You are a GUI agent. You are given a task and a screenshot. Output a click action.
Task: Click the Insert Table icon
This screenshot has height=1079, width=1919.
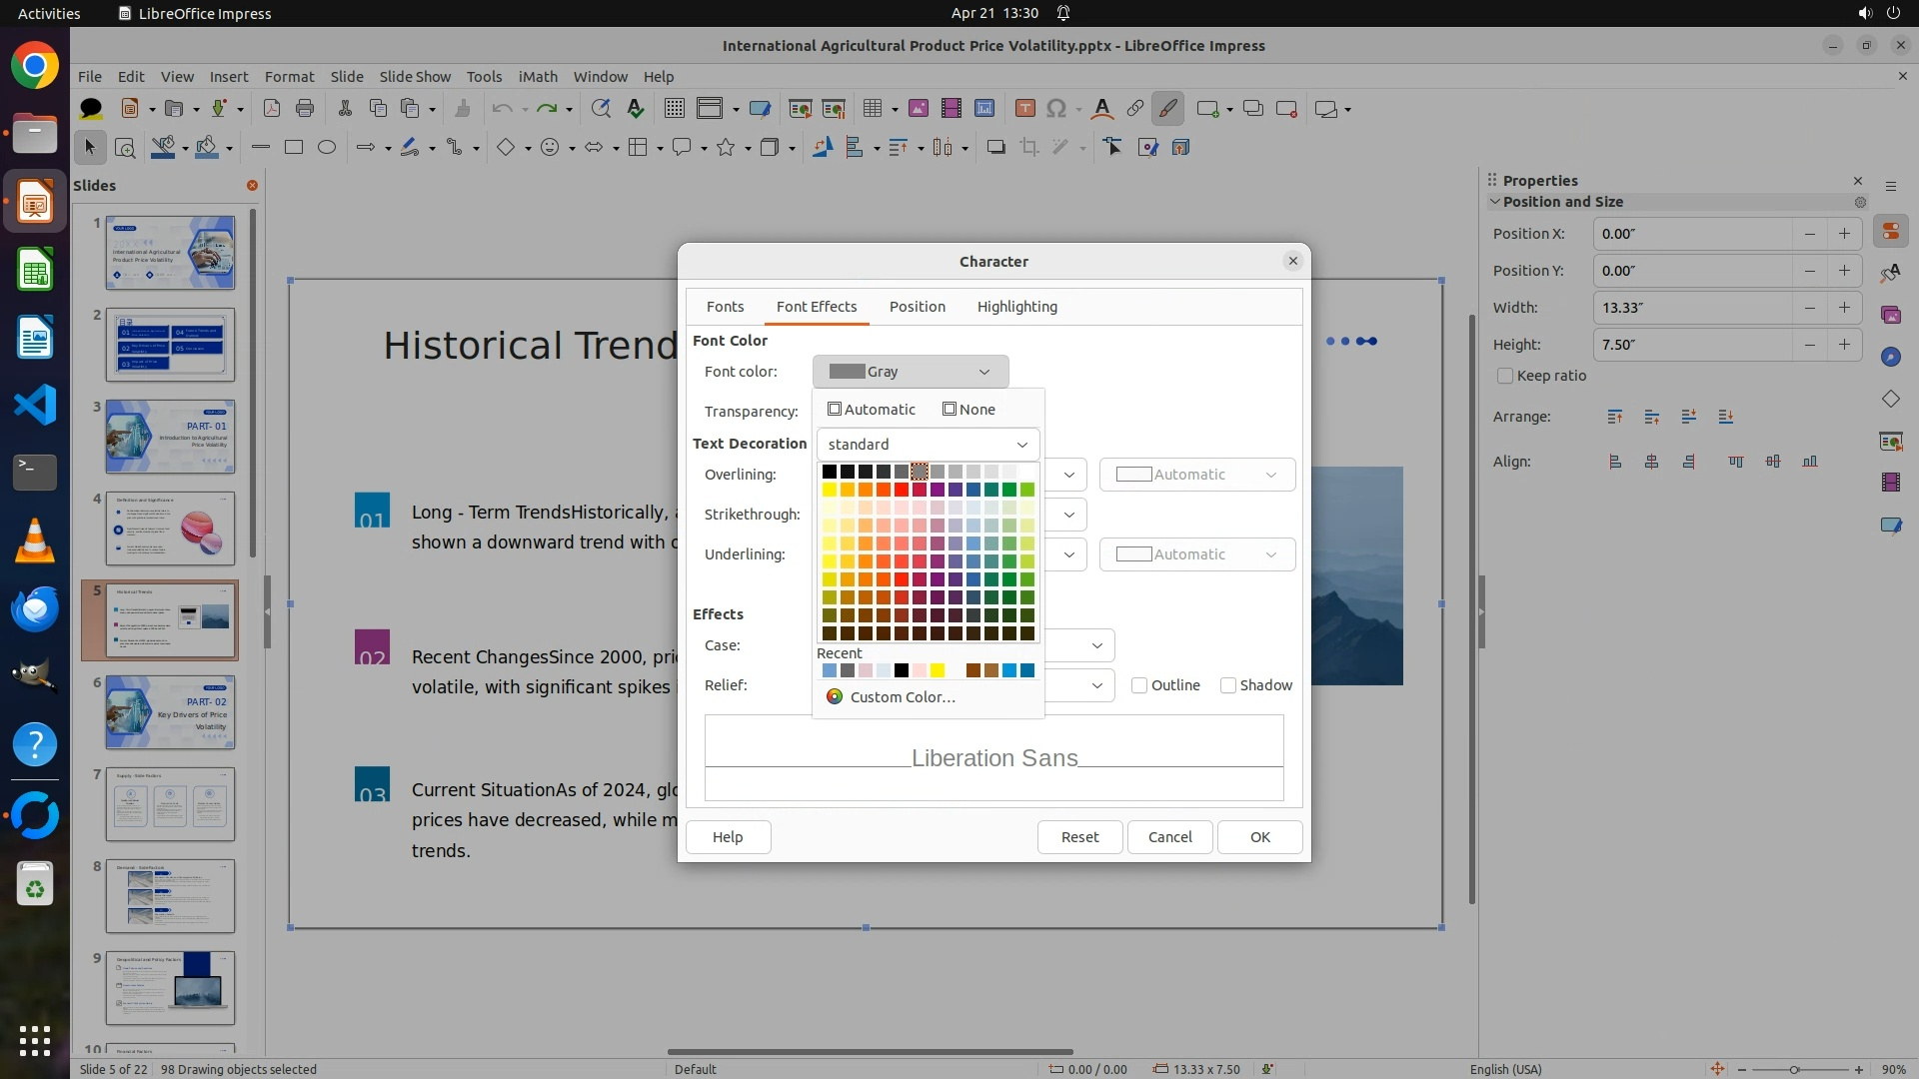[873, 109]
